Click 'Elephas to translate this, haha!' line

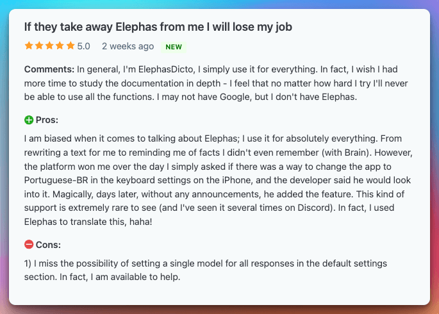88,222
